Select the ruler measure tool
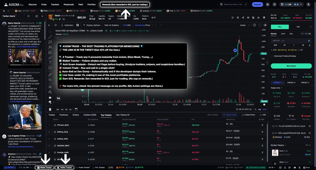 50,75
